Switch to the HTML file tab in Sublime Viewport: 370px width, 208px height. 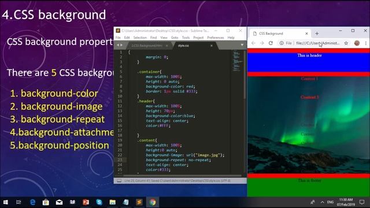click(x=147, y=46)
